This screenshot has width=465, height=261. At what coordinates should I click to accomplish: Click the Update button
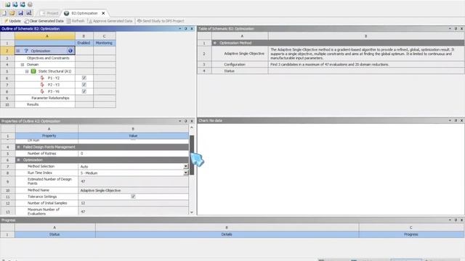12,21
